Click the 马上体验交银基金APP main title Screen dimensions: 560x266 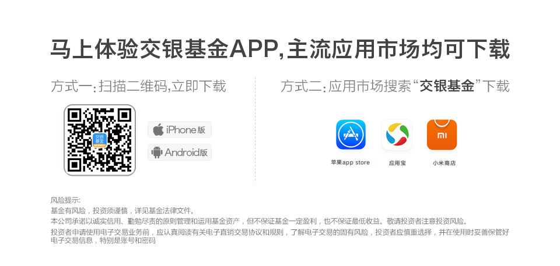pyautogui.click(x=279, y=49)
